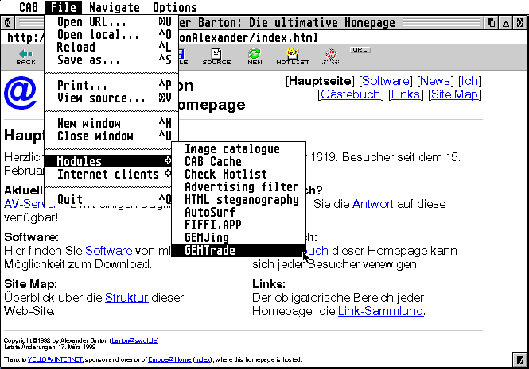
Task: Follow the Link-Sammlung link
Action: [380, 311]
